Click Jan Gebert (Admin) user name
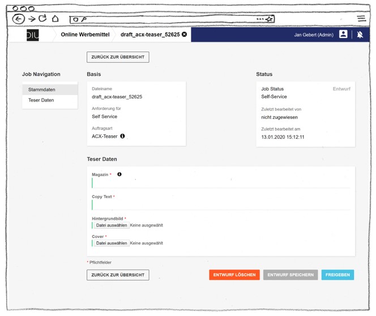376x316 pixels. tap(314, 35)
